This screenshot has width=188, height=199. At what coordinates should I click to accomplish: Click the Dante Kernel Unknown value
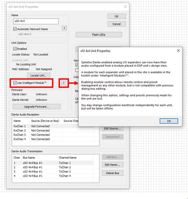(41, 100)
